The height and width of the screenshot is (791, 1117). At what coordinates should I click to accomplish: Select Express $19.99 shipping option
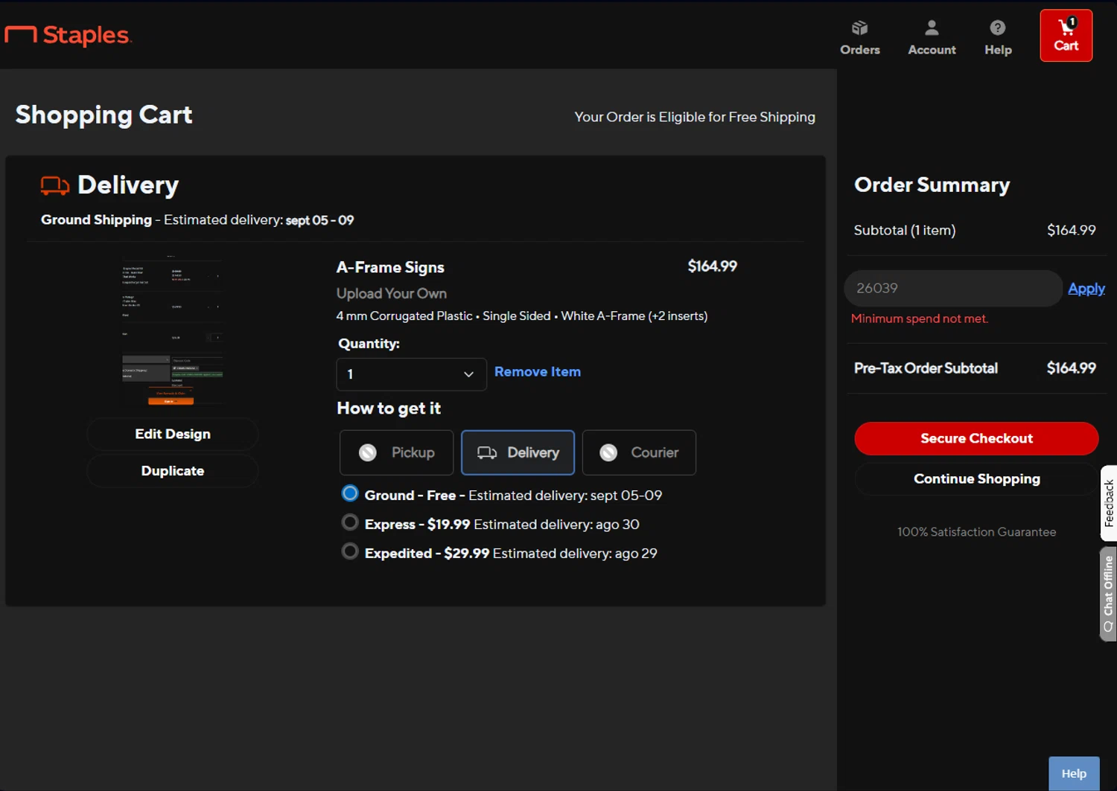(x=350, y=523)
